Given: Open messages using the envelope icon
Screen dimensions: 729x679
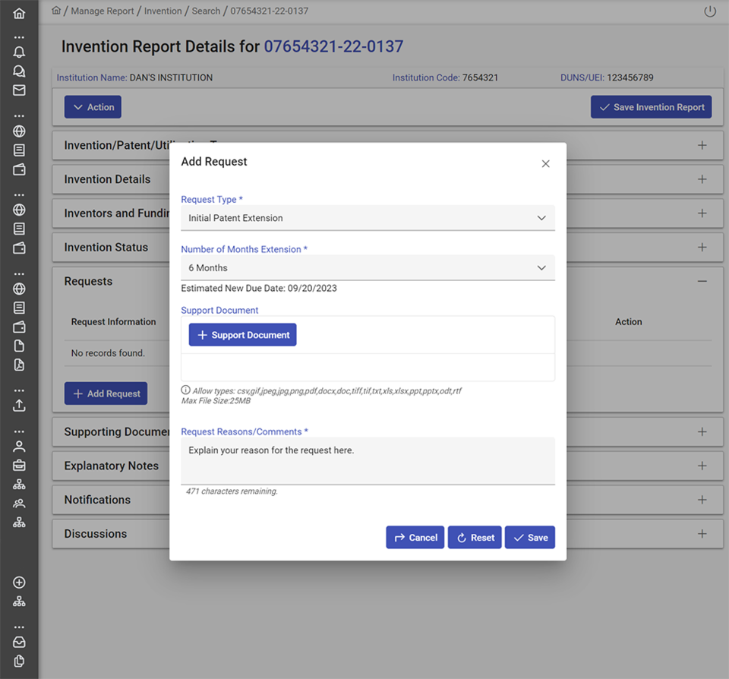Looking at the screenshot, I should point(19,90).
